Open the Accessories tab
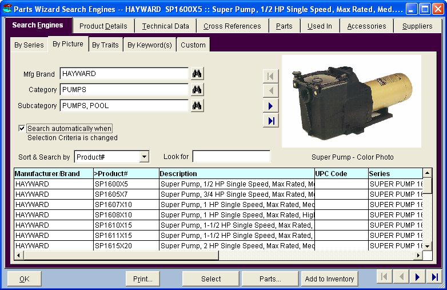 [366, 26]
